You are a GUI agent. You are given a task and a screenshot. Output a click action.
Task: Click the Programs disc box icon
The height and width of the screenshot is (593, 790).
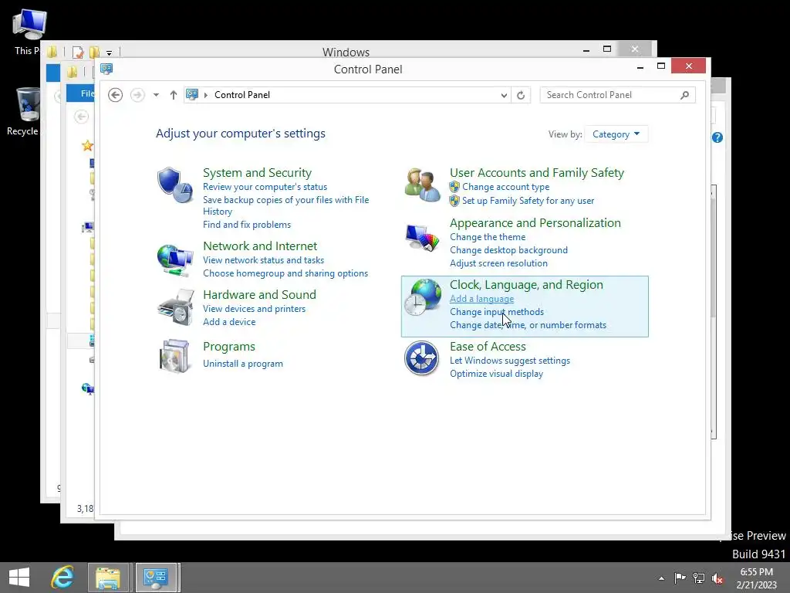point(174,356)
